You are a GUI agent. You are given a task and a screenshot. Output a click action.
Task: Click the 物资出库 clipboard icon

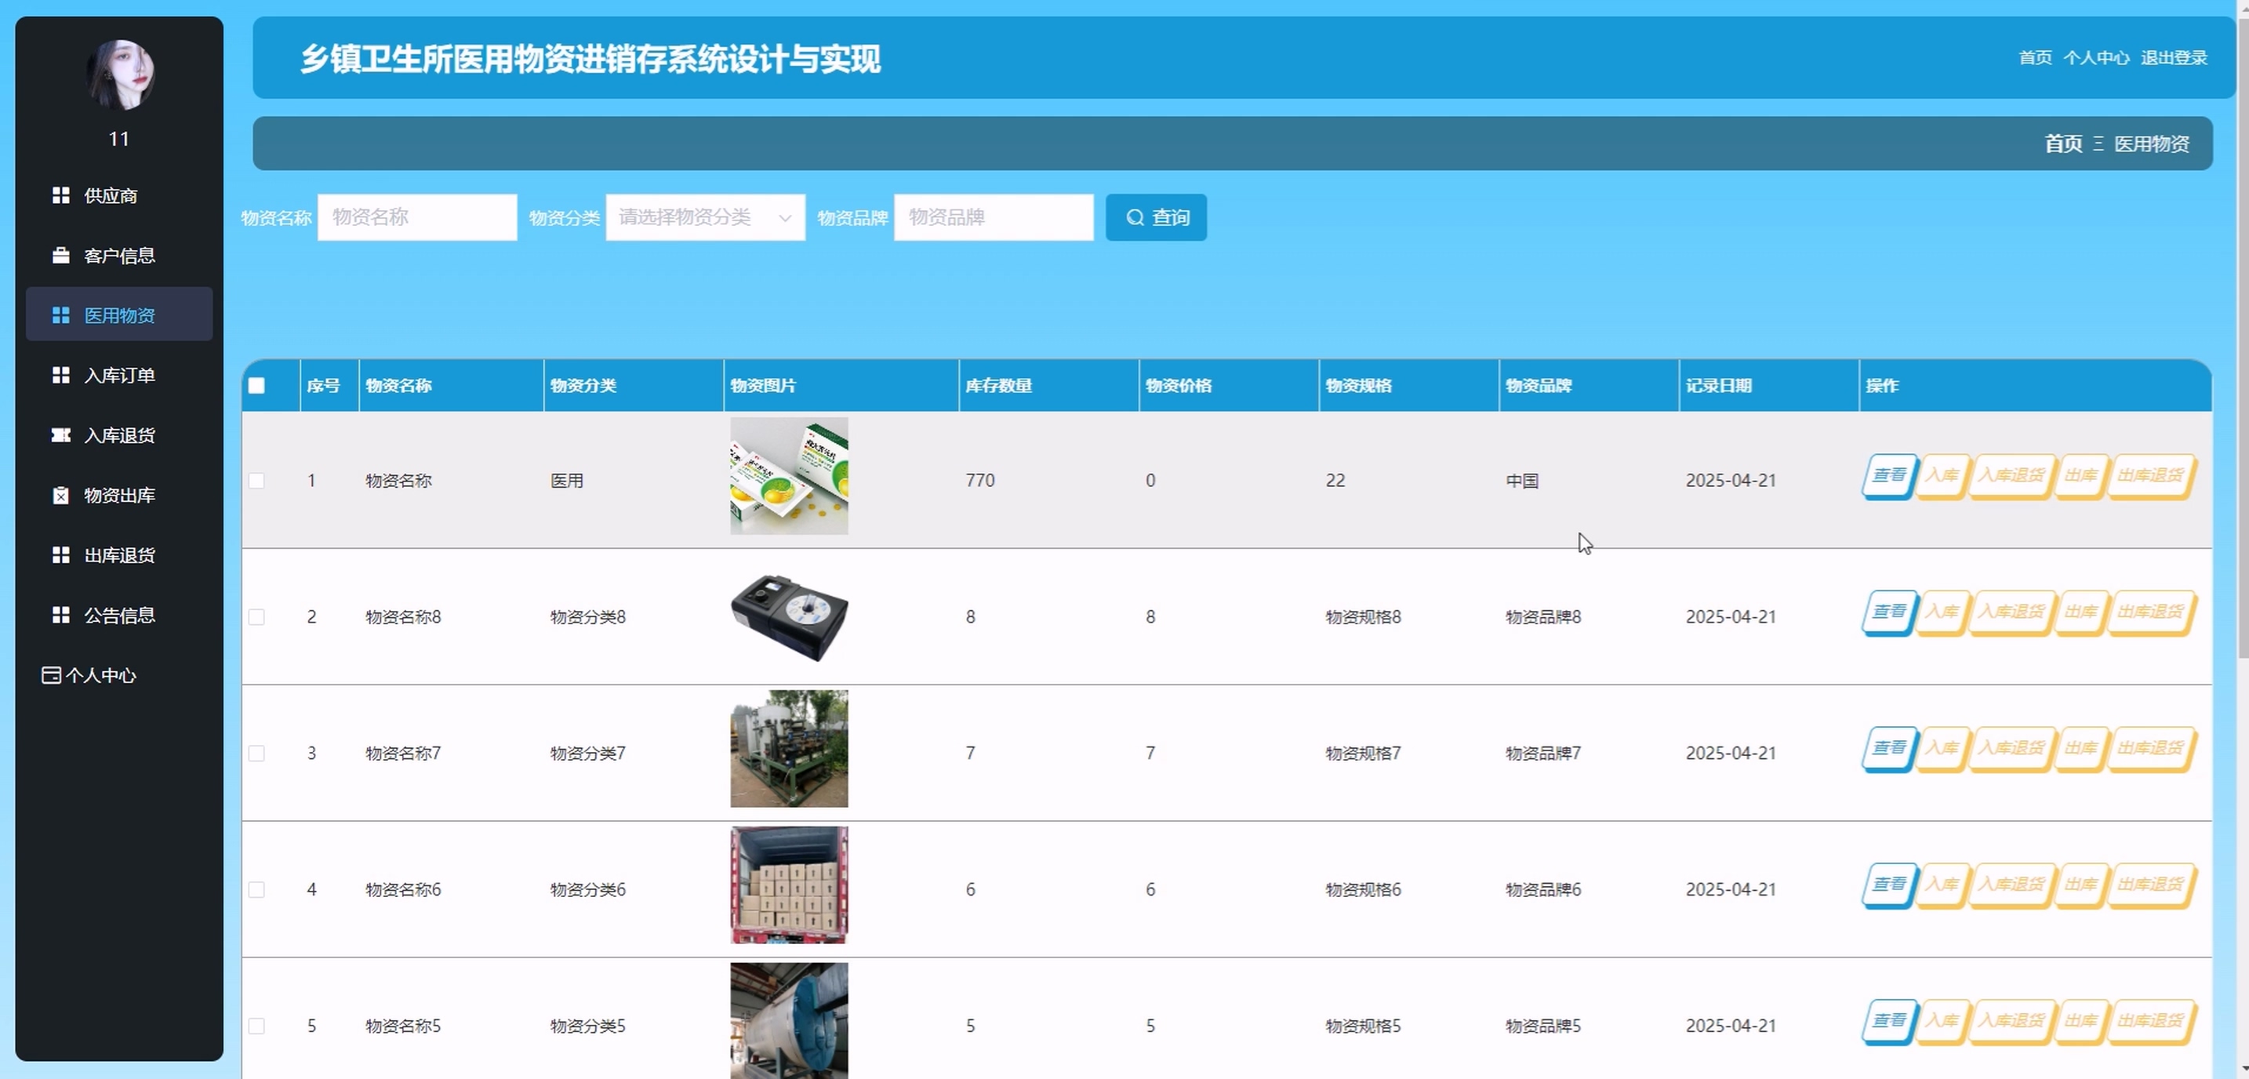60,495
